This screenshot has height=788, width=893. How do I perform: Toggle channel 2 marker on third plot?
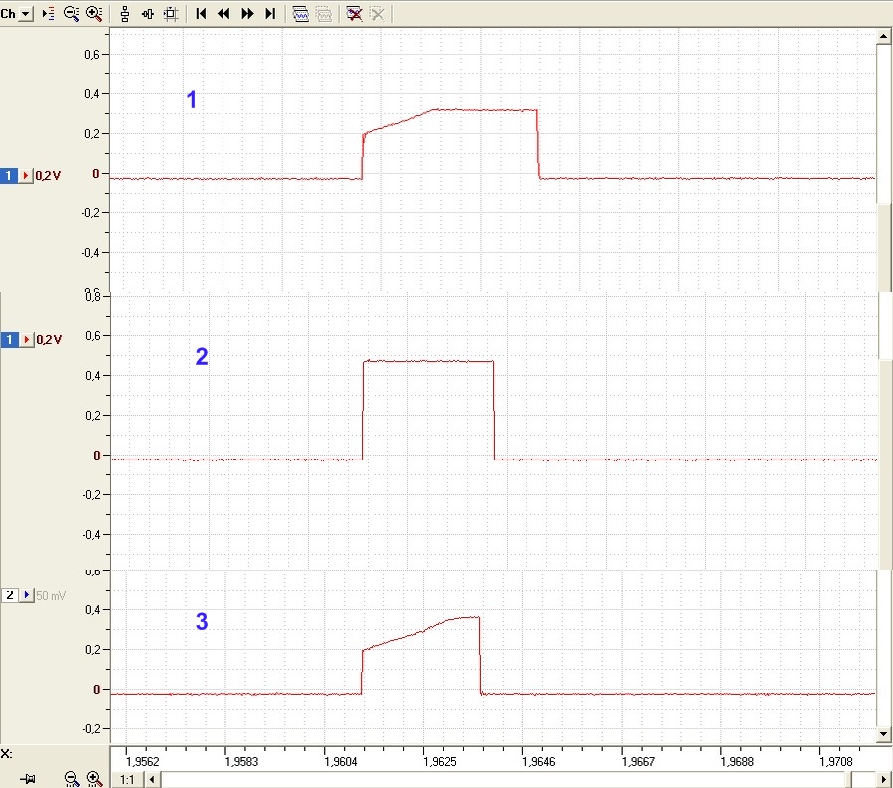click(x=10, y=595)
